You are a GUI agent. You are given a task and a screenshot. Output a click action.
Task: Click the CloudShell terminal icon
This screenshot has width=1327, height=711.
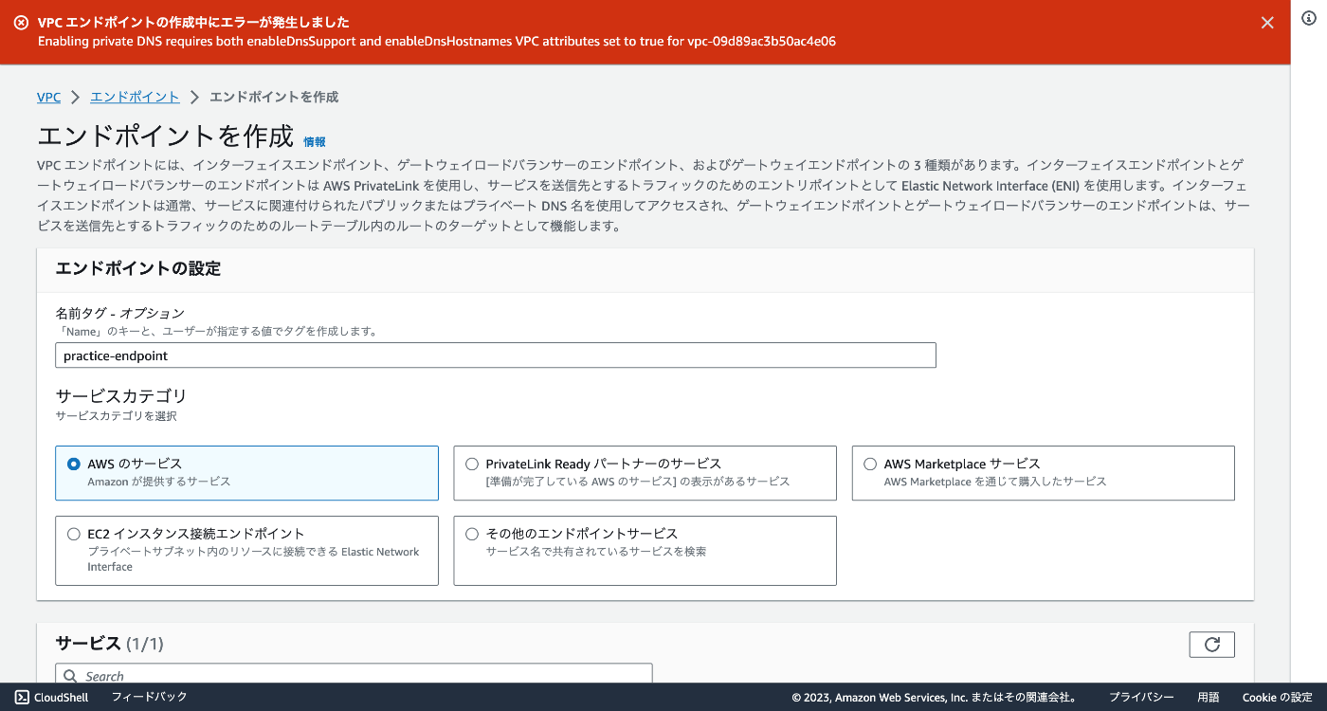[x=22, y=697]
